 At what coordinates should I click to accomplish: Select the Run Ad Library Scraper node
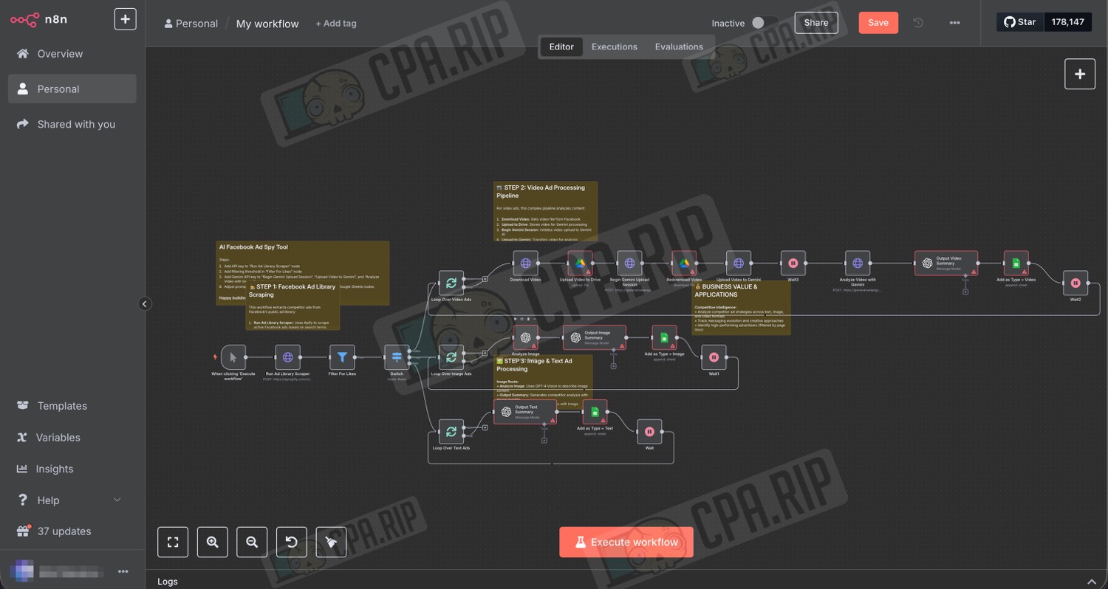(x=287, y=357)
